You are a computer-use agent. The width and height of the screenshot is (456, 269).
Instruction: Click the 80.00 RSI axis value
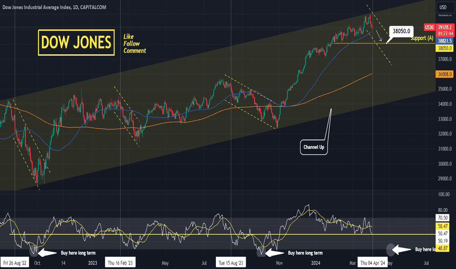[444, 210]
